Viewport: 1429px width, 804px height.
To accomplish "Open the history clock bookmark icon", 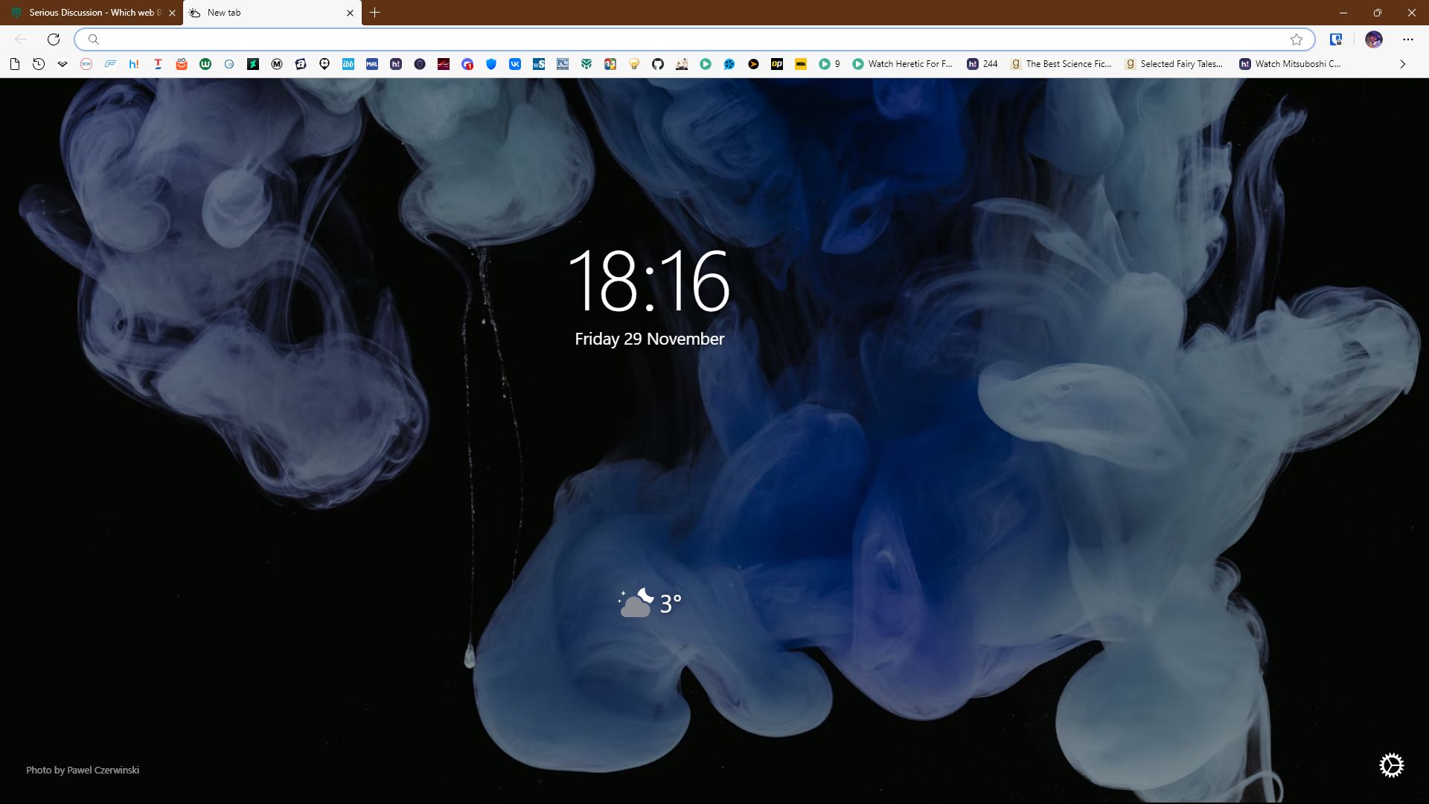I will [x=39, y=64].
